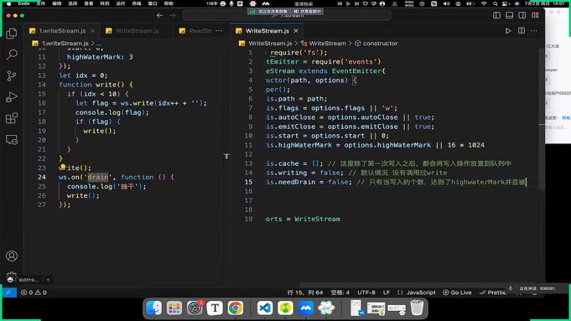This screenshot has width=571, height=321.
Task: Open Visual Studio Code from the dock
Action: point(265,308)
